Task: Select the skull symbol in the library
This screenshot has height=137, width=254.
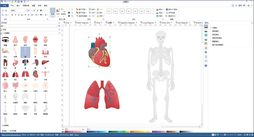Action: point(15,97)
